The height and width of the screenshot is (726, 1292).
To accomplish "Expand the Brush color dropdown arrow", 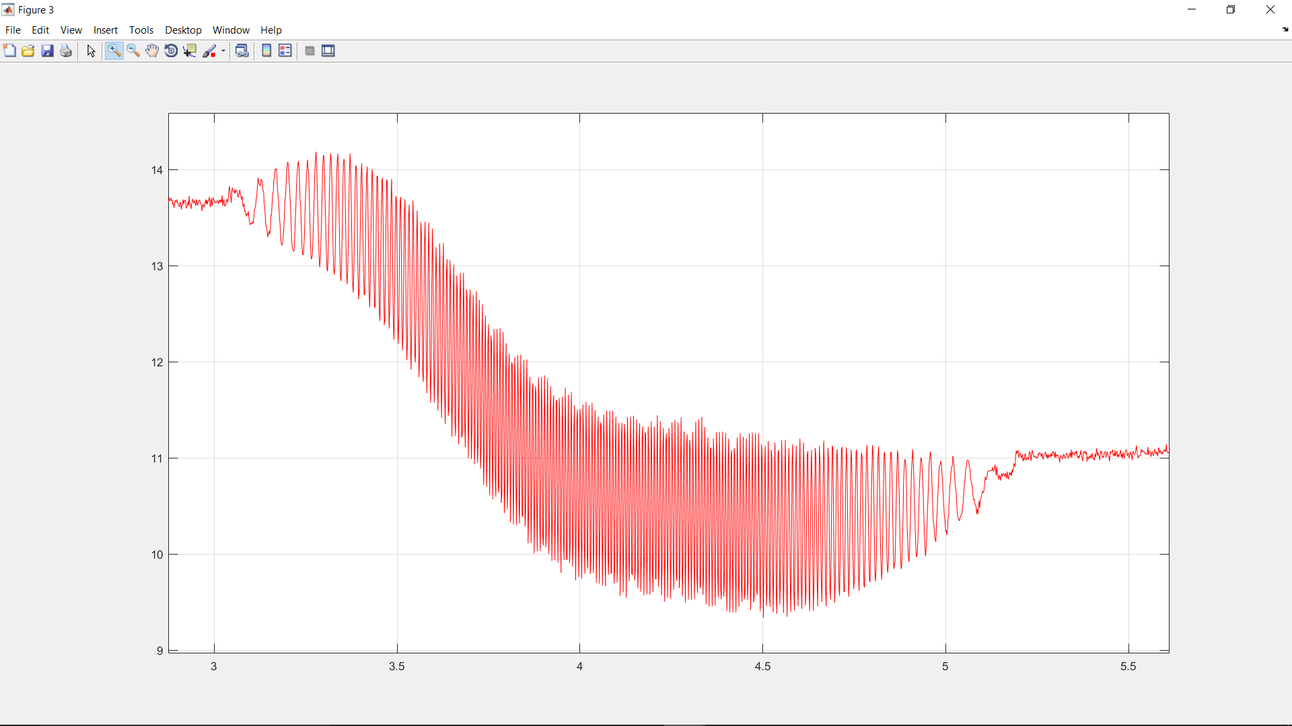I will (x=223, y=51).
